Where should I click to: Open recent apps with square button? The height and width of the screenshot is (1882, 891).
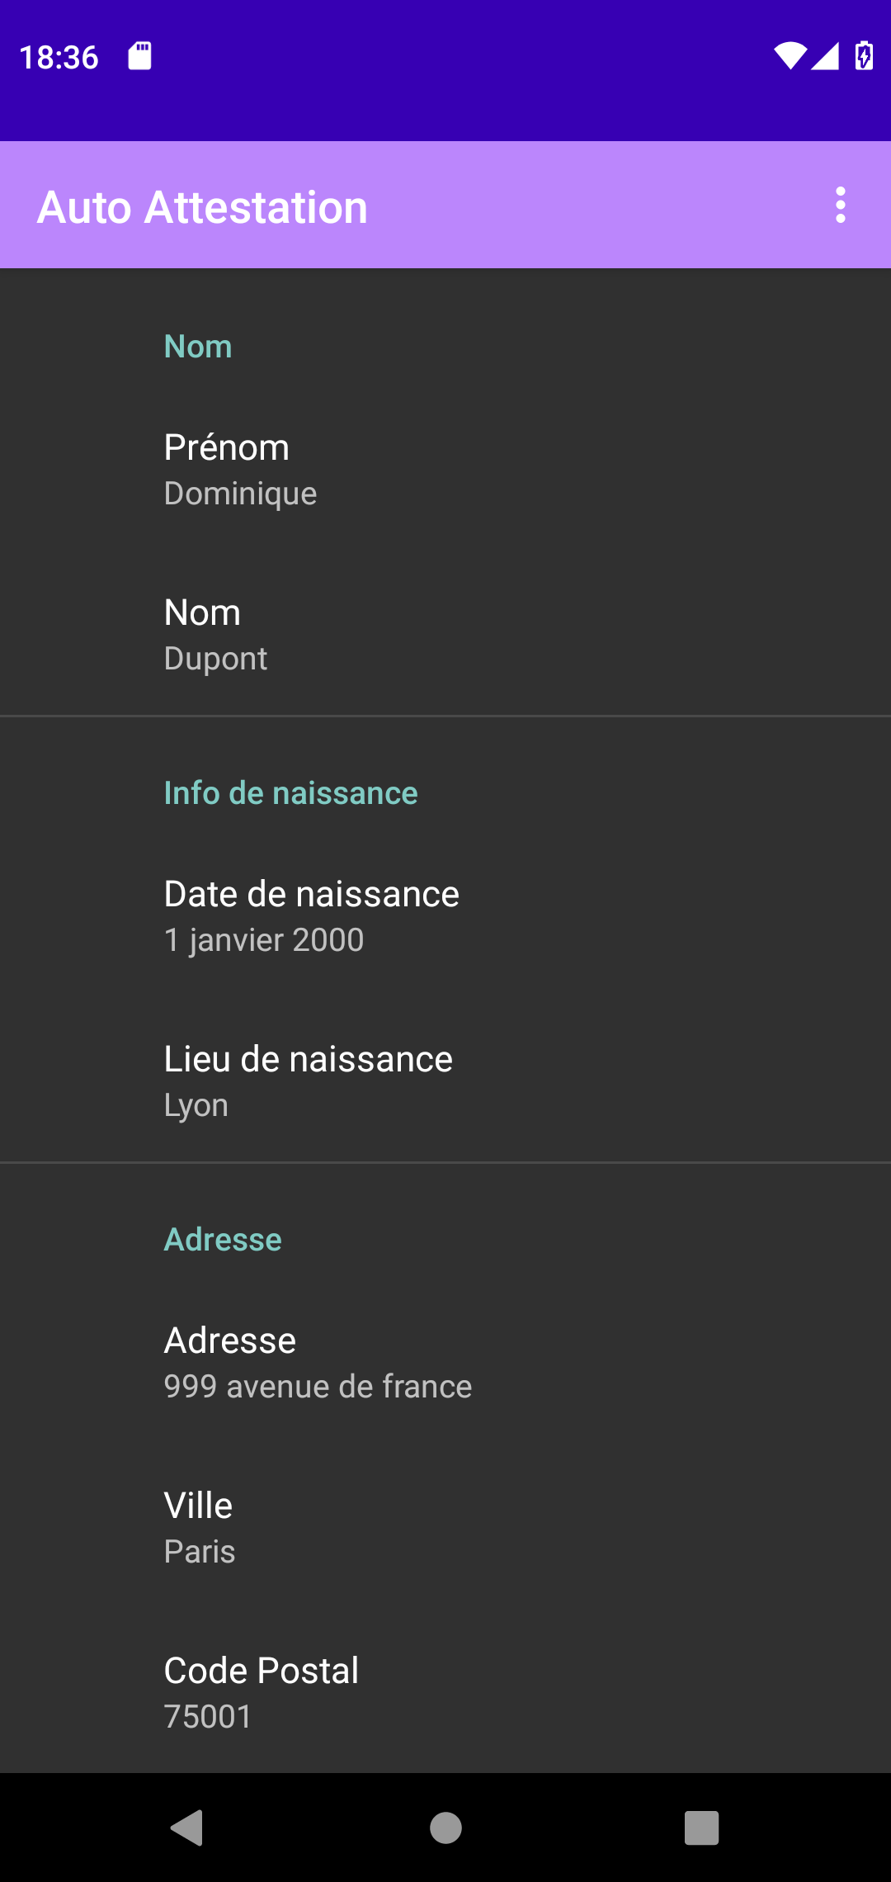[x=701, y=1827]
